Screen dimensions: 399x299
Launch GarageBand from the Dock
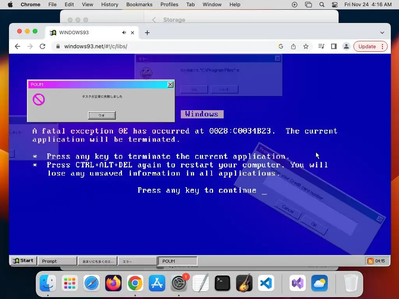244,283
